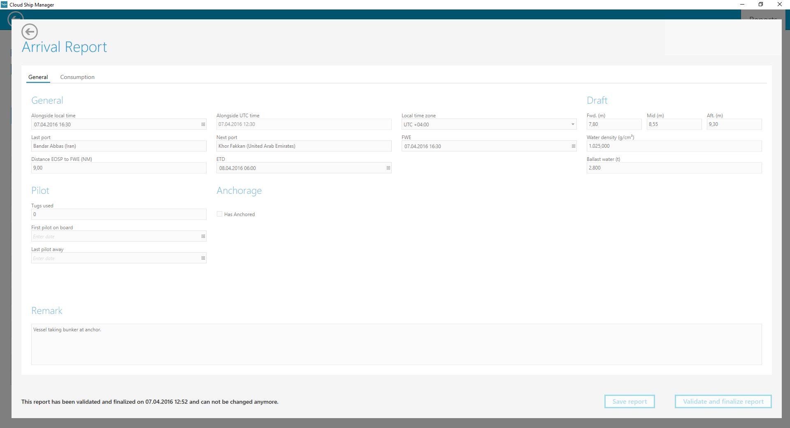
Task: Open First pilot on board date picker
Action: (x=203, y=236)
